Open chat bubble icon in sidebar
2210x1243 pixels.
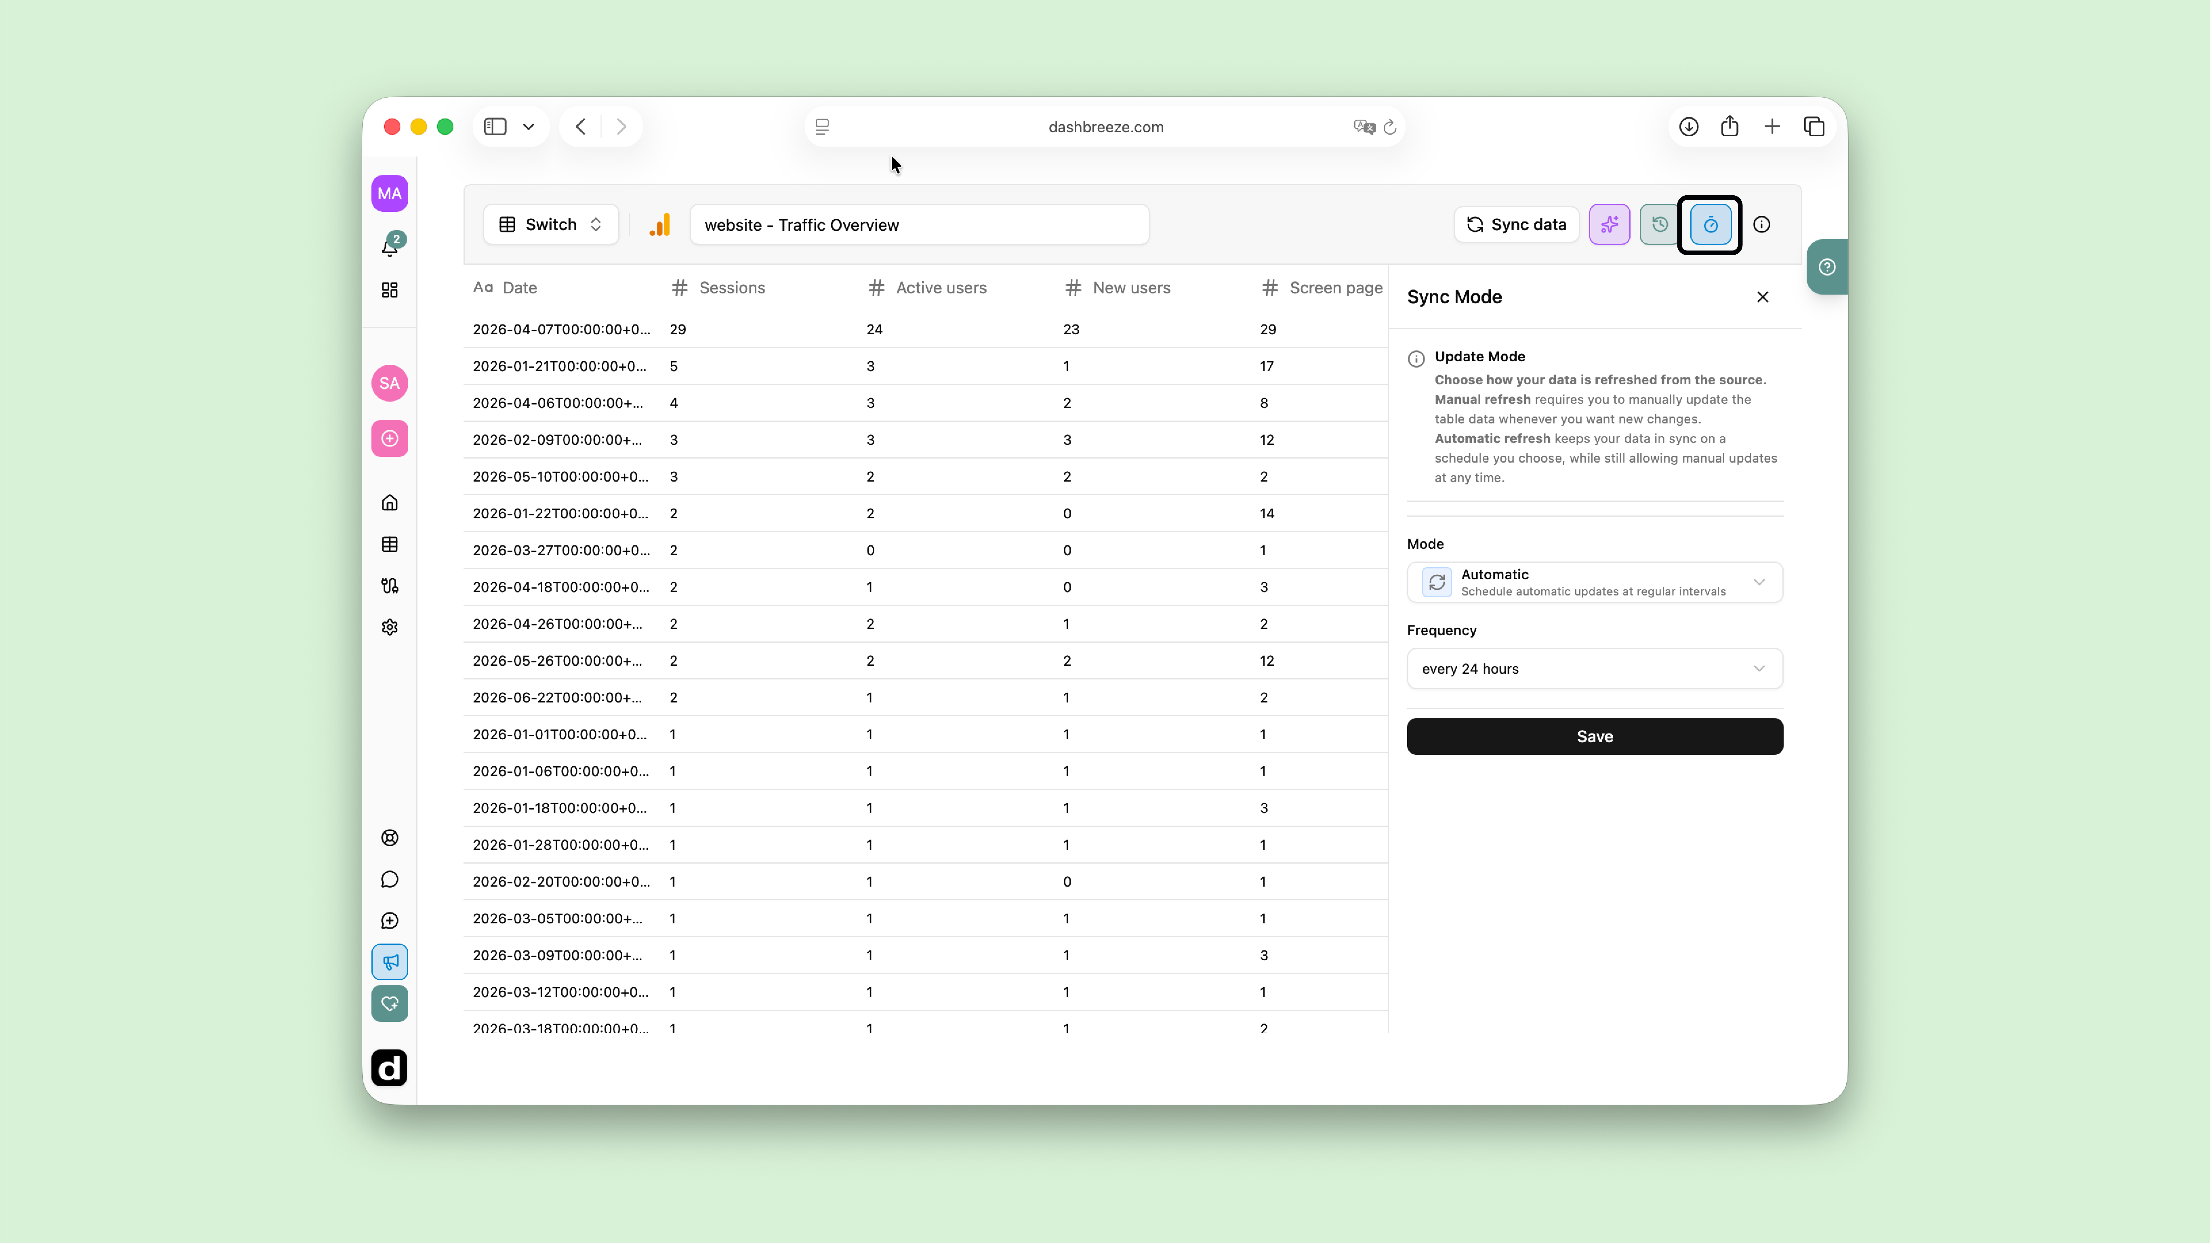pyautogui.click(x=390, y=879)
